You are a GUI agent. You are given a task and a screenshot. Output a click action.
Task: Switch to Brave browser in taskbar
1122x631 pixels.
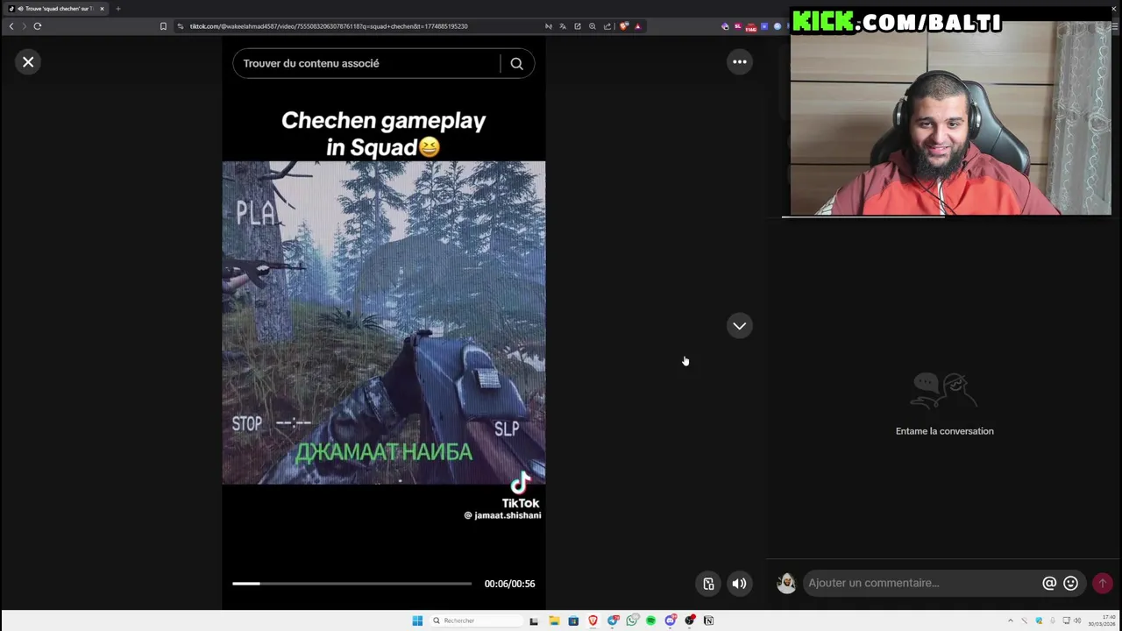click(x=593, y=620)
